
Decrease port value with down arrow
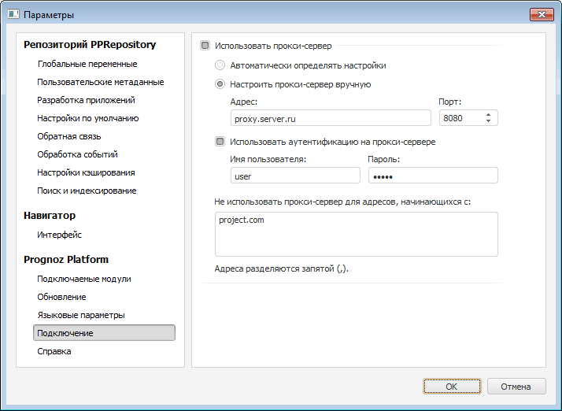click(x=488, y=121)
